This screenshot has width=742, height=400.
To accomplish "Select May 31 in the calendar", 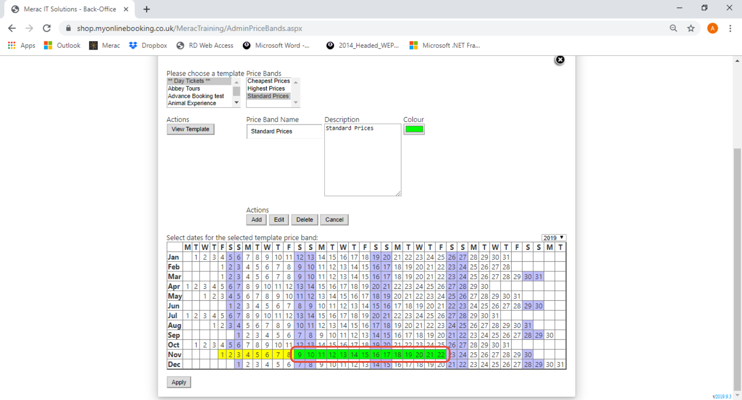I will point(517,297).
